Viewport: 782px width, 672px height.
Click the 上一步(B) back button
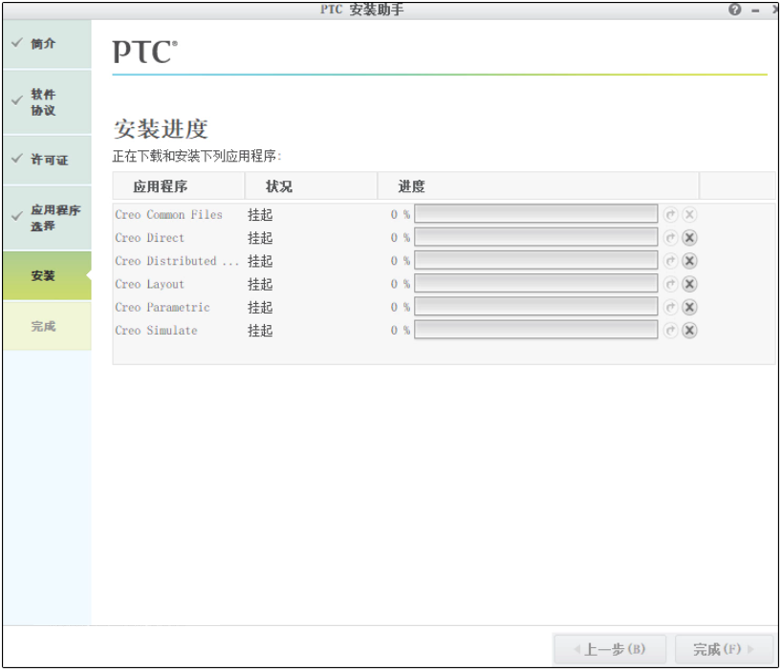coord(610,650)
